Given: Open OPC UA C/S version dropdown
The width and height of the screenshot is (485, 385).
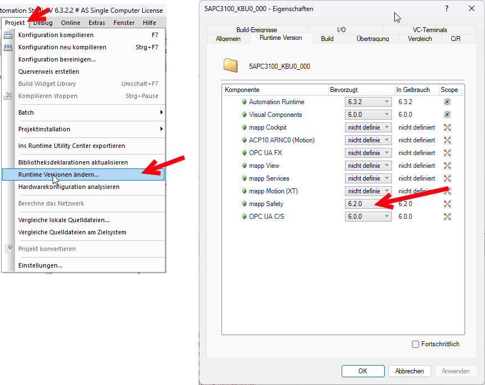Looking at the screenshot, I should (368, 217).
